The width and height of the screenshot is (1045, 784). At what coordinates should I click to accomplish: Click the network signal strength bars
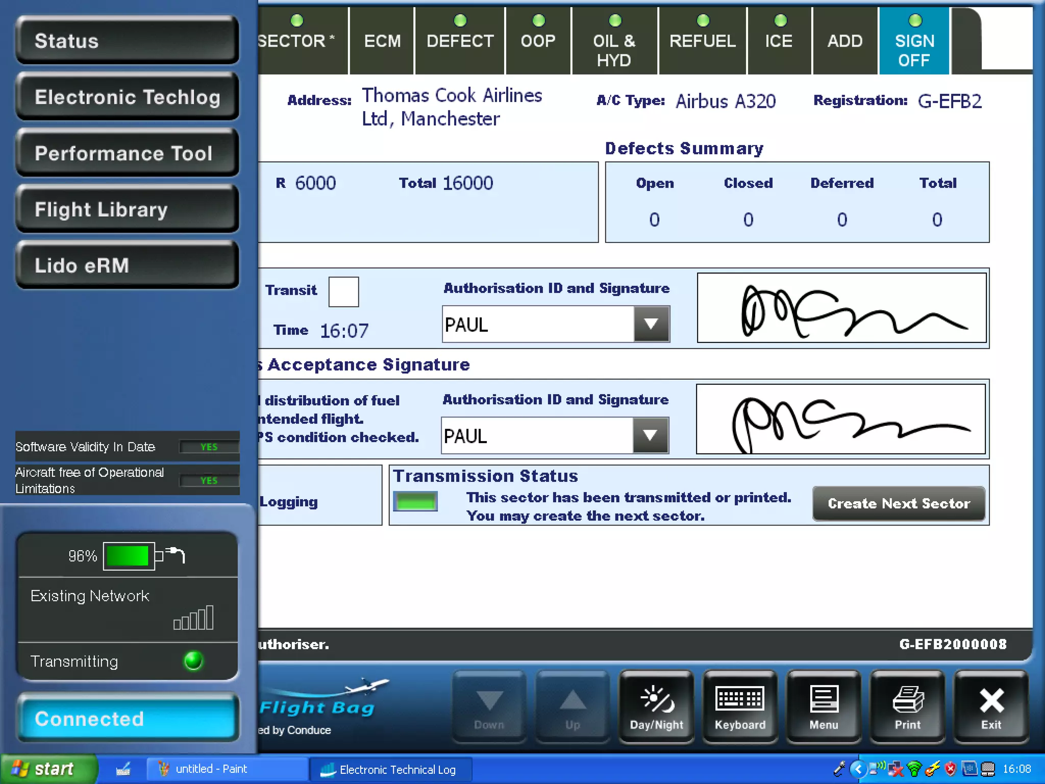(193, 618)
